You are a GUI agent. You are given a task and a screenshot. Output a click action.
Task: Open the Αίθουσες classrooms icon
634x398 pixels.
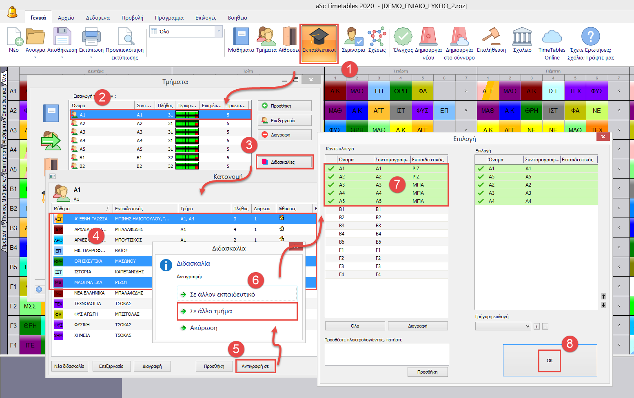[289, 40]
